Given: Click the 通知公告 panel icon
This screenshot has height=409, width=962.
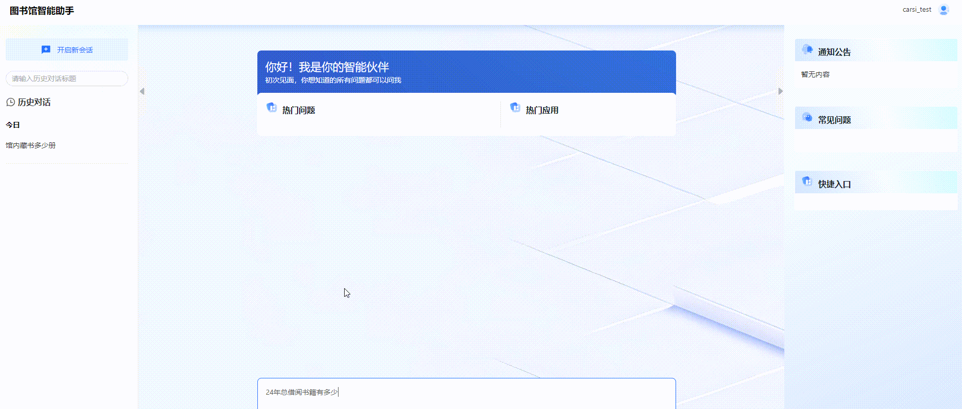Looking at the screenshot, I should pos(807,49).
